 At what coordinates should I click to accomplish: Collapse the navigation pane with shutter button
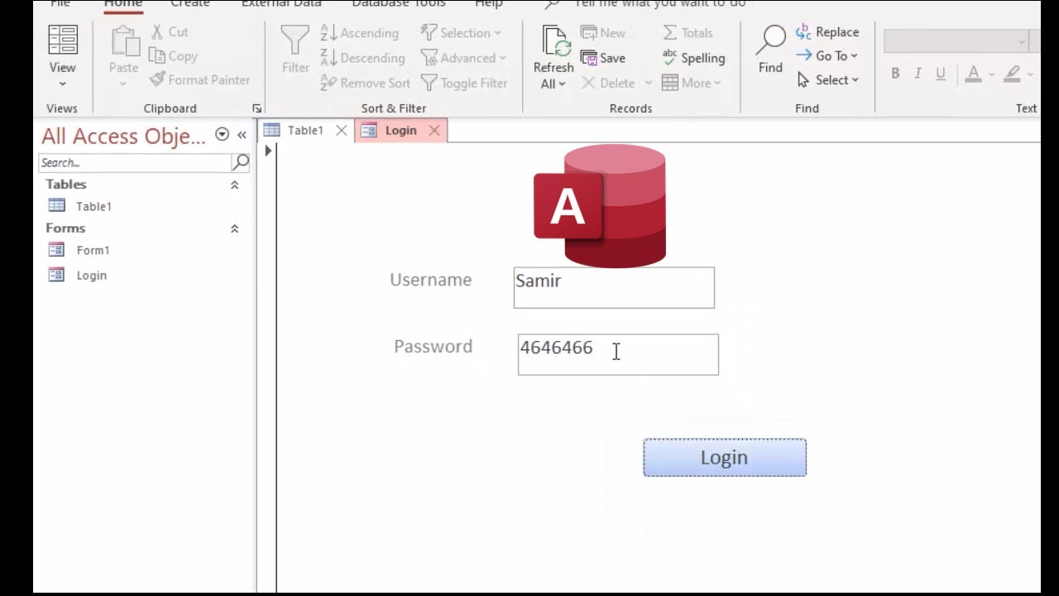(x=242, y=135)
